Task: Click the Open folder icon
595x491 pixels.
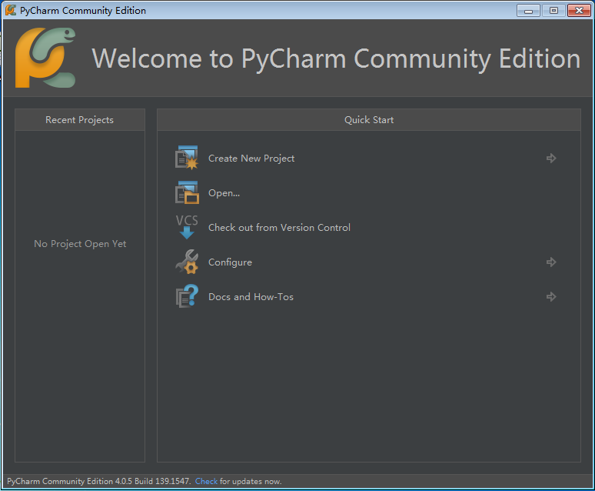Action: 187,192
